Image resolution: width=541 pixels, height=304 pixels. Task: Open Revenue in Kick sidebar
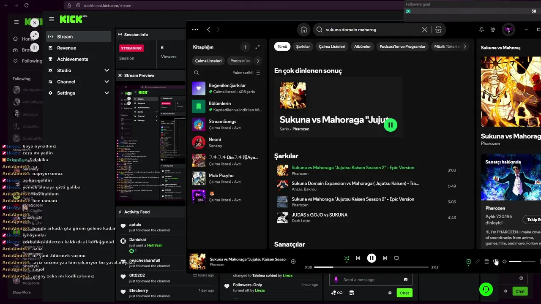pyautogui.click(x=79, y=48)
